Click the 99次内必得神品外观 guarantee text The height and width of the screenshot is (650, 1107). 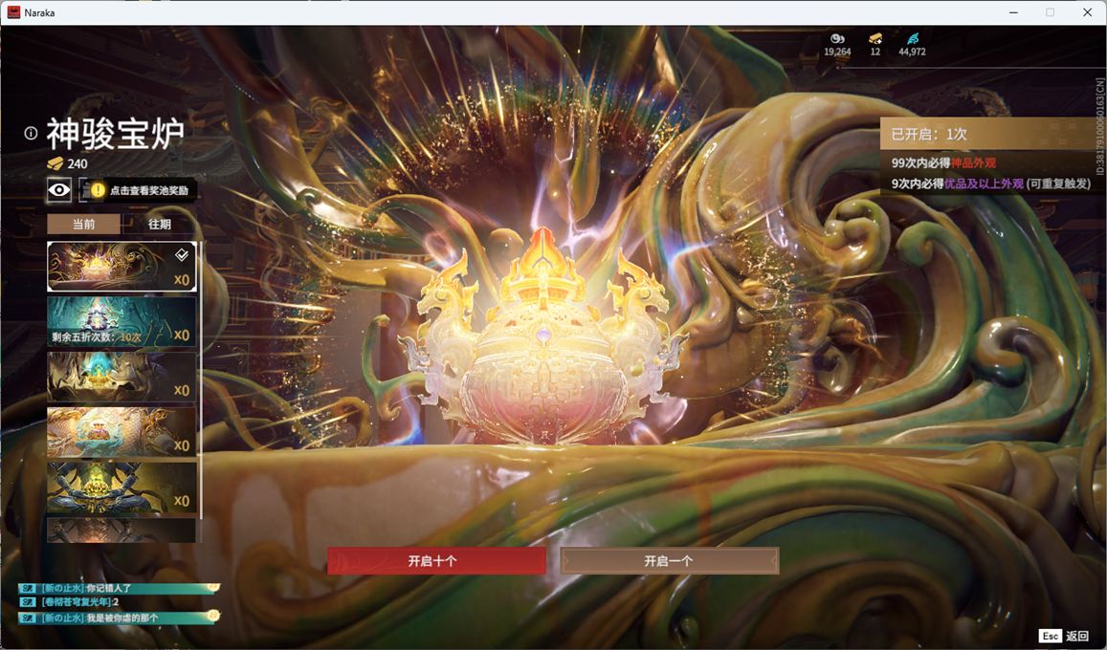coord(943,162)
